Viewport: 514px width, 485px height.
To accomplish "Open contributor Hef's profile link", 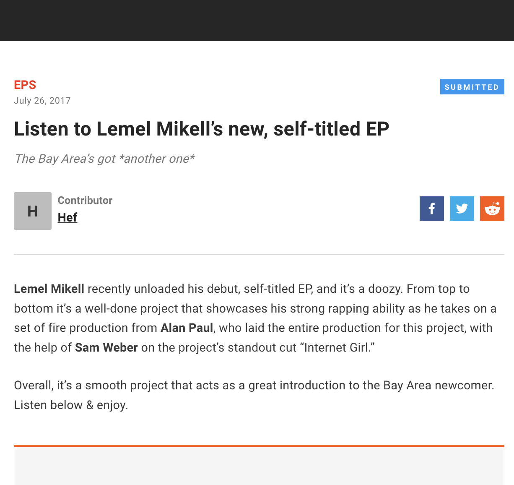I will pos(67,217).
